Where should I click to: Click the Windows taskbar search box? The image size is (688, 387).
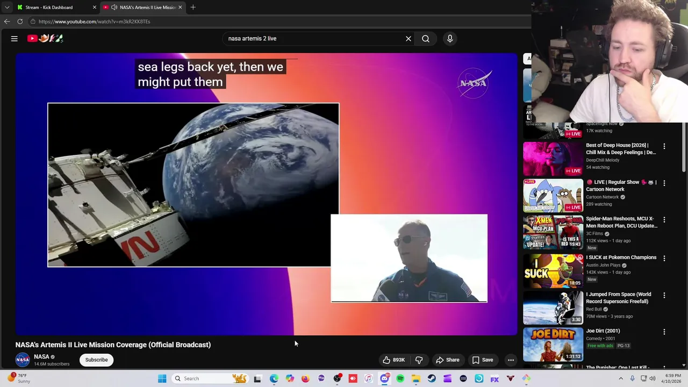210,379
